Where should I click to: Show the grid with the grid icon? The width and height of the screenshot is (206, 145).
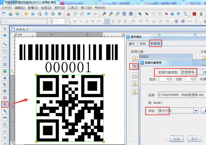[60, 14]
